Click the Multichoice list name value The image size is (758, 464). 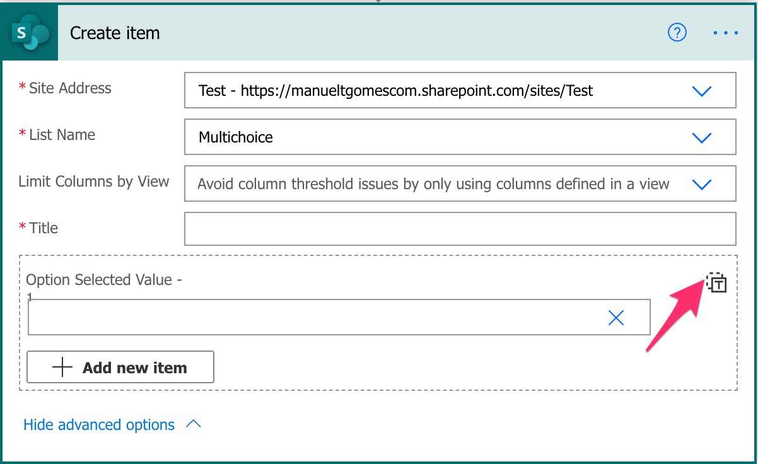236,137
